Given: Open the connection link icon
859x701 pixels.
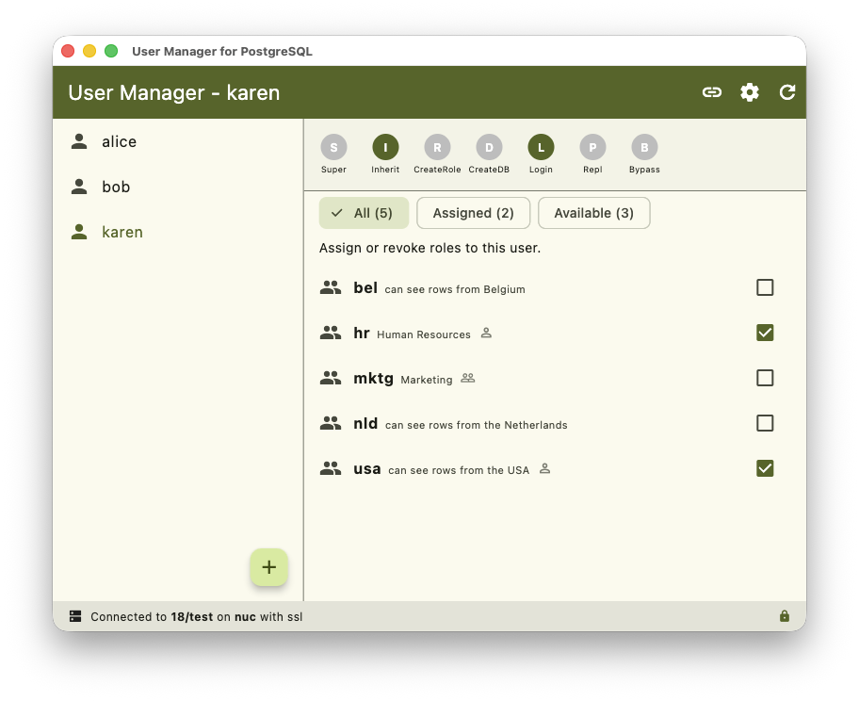Looking at the screenshot, I should 712,92.
